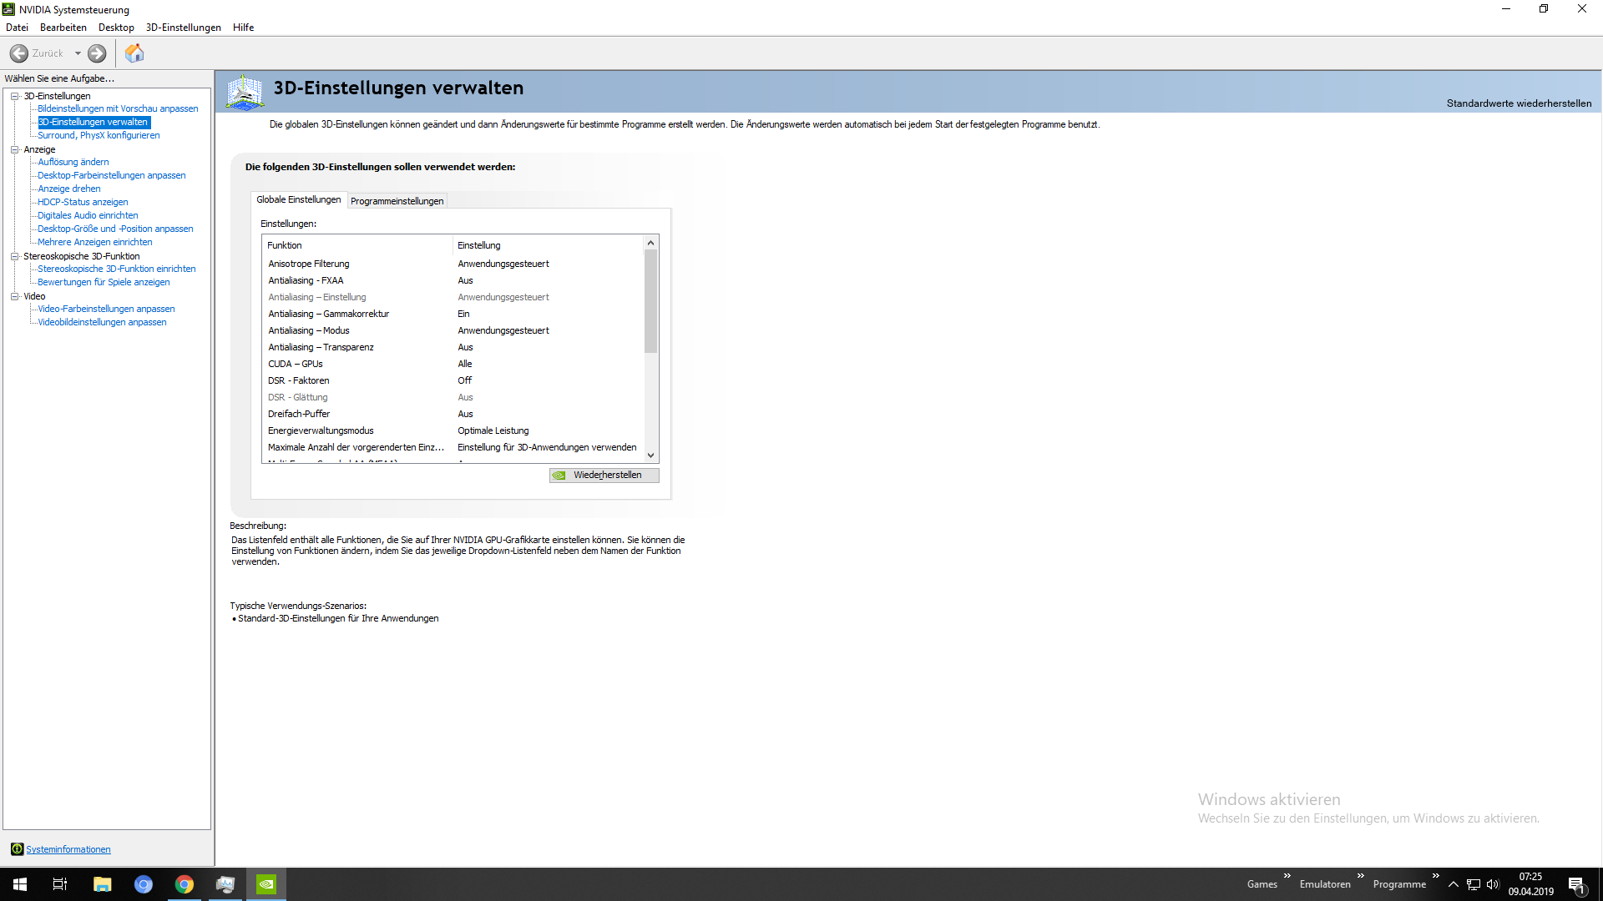Viewport: 1603px width, 901px height.
Task: Click the settings list scrollbar down arrow
Action: [x=650, y=456]
